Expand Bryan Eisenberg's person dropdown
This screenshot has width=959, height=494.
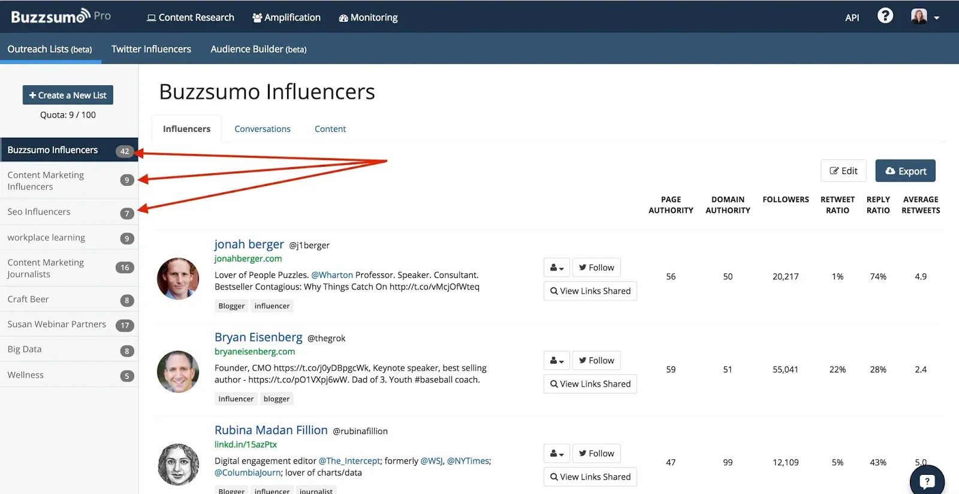tap(557, 360)
